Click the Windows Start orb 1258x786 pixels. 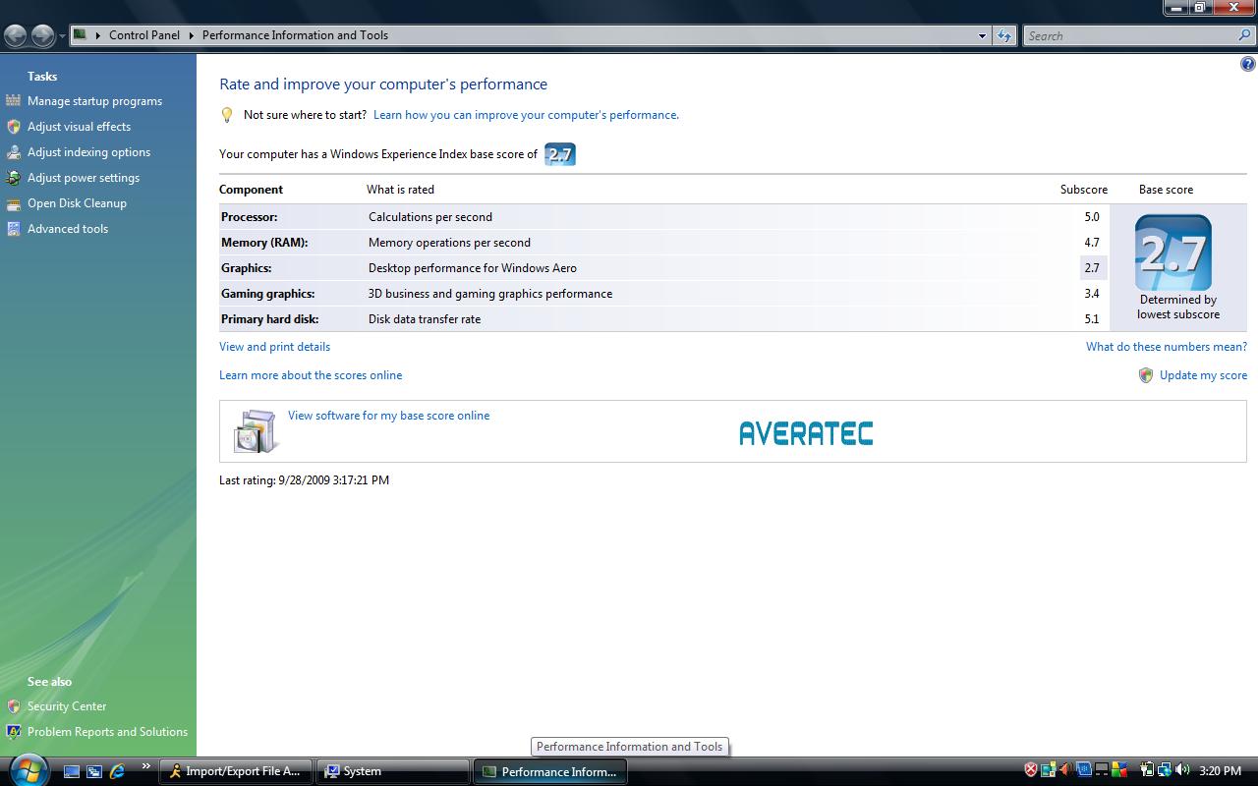pyautogui.click(x=27, y=769)
